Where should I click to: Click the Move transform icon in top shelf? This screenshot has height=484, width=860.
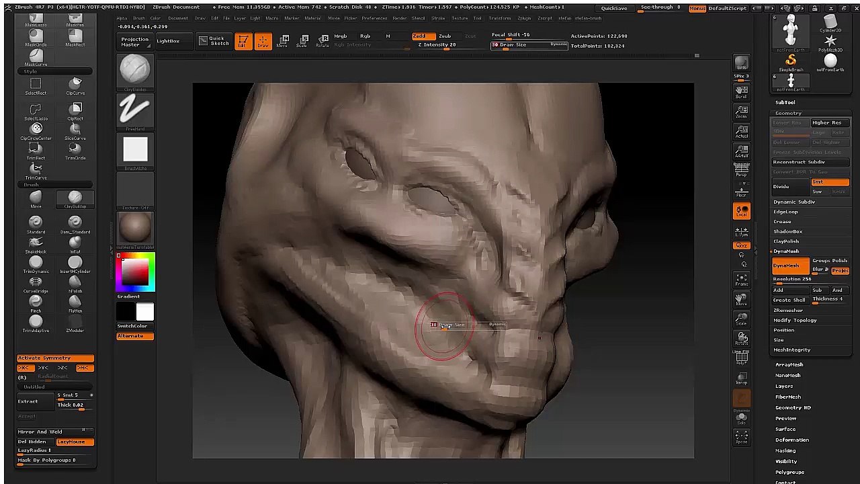(284, 41)
